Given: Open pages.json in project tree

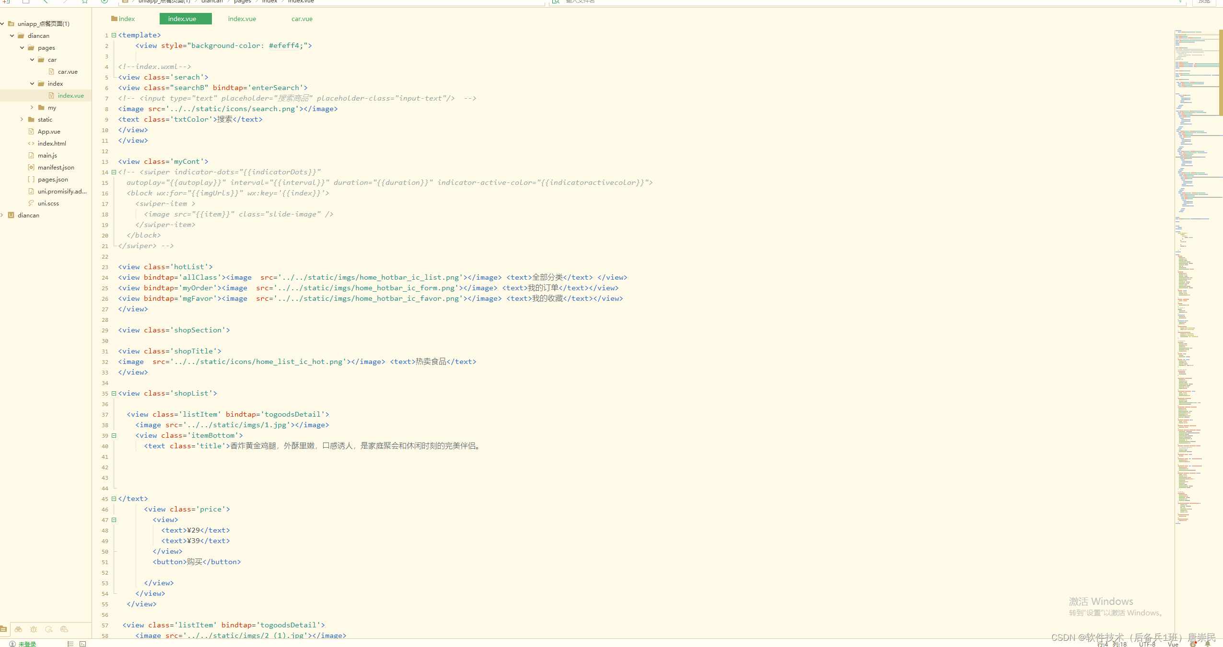Looking at the screenshot, I should tap(53, 179).
